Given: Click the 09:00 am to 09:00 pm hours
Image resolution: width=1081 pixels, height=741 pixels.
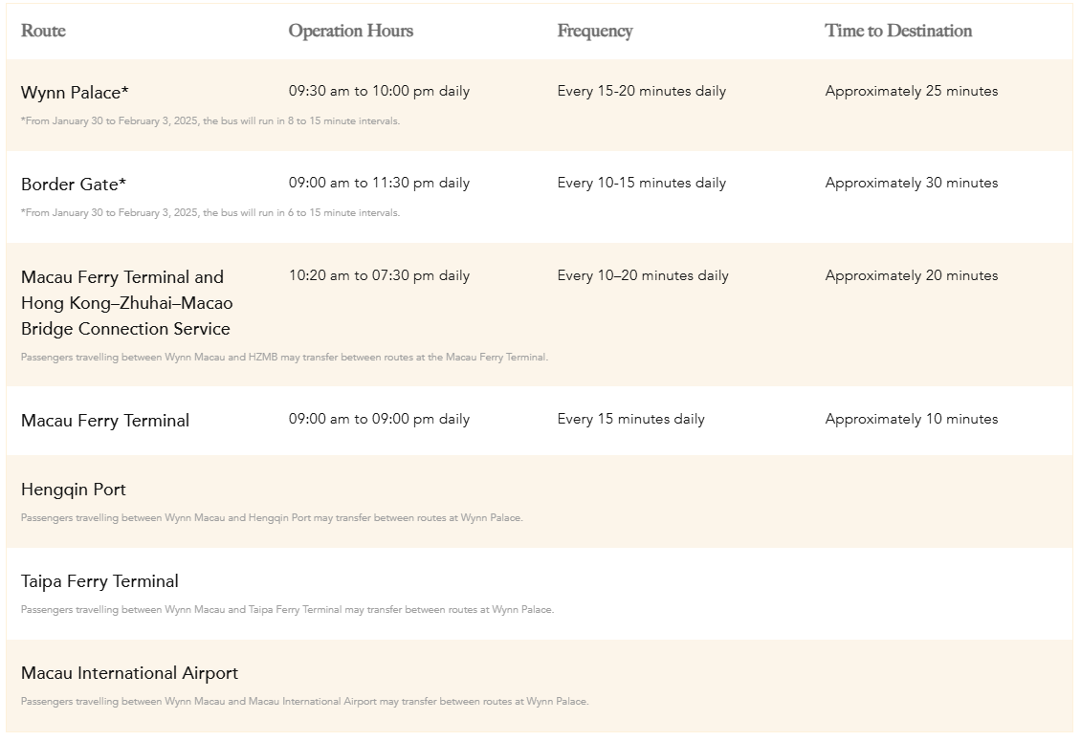Looking at the screenshot, I should (379, 419).
